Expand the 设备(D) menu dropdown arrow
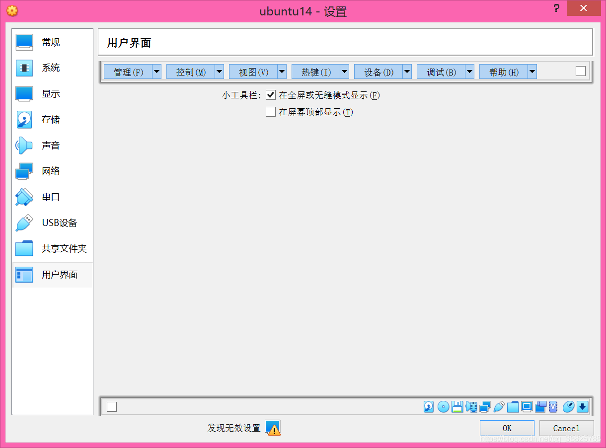Screen dimensions: 606x448 (x=407, y=72)
